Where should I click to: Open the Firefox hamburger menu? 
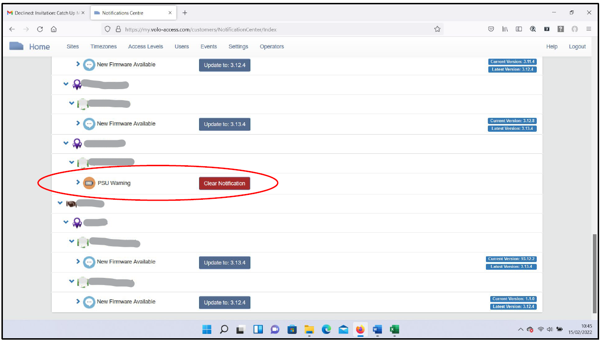click(x=589, y=29)
